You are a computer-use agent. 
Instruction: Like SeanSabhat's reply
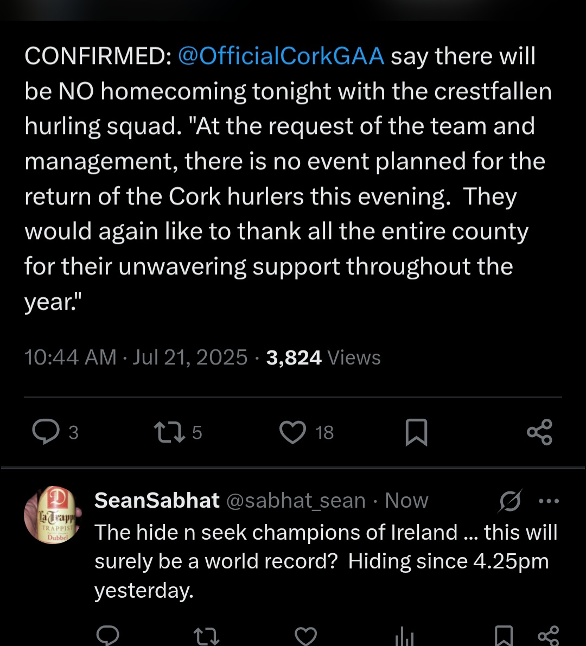coord(306,636)
